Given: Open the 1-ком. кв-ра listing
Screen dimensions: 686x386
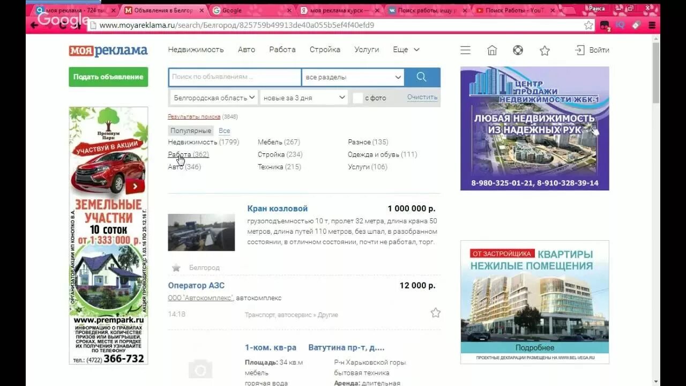Looking at the screenshot, I should coord(271,347).
